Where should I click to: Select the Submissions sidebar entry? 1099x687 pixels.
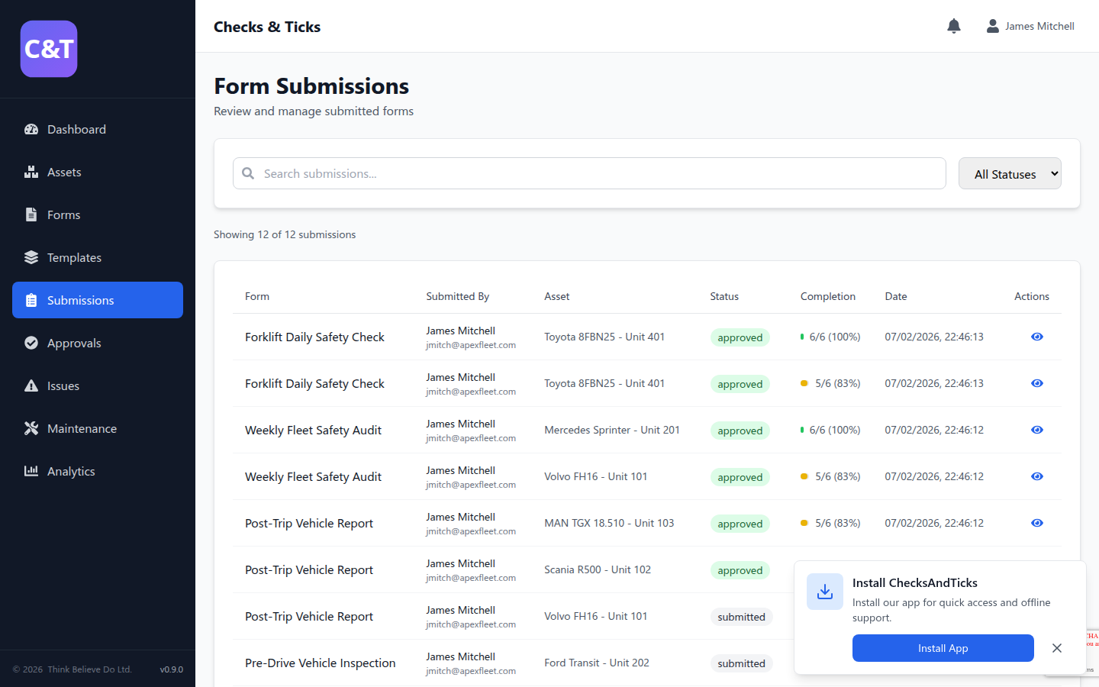(79, 300)
